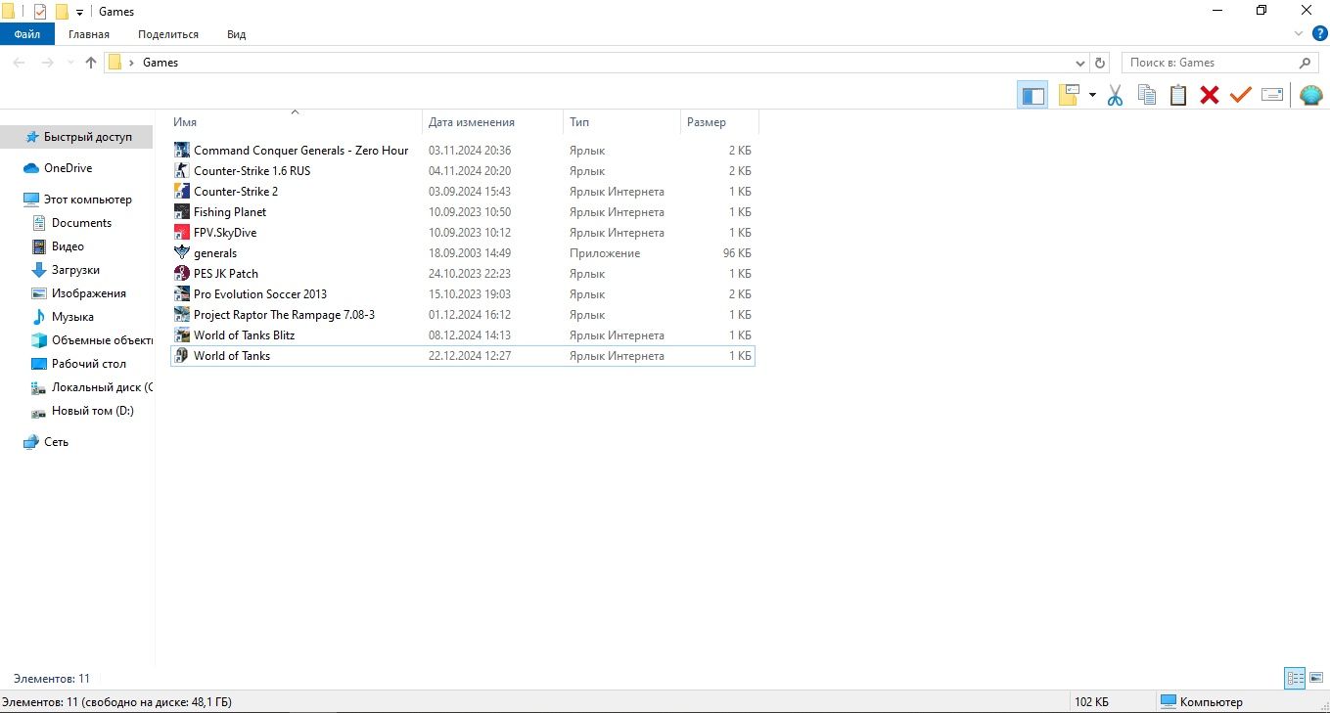Screen dimensions: 1330x713
Task: Click Games in the address bar
Action: coord(161,63)
